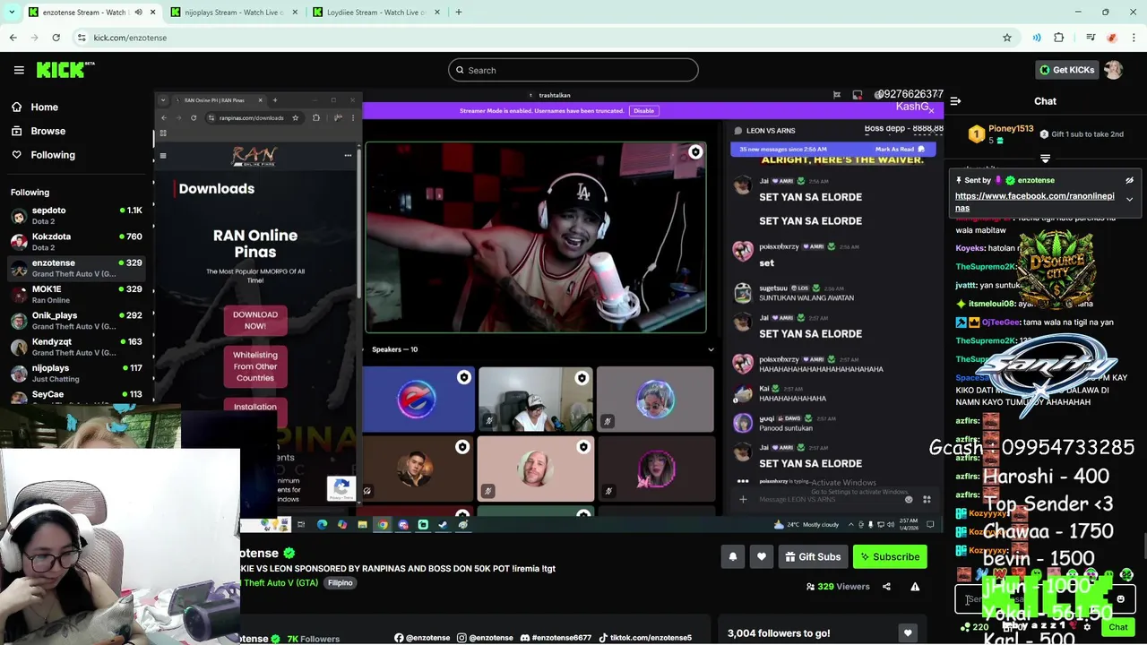This screenshot has width=1147, height=645.
Task: Open sepdoto channel in Following list
Action: (76, 215)
